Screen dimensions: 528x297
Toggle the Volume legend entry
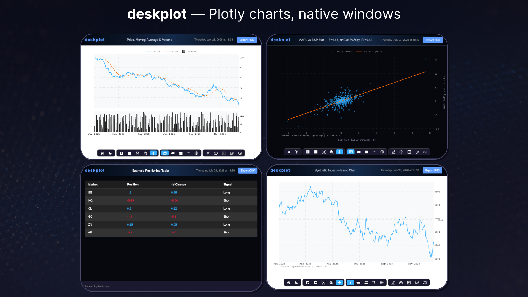tap(189, 51)
